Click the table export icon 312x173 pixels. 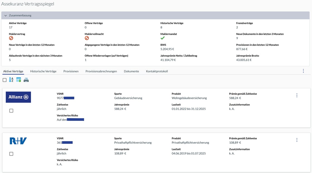pyautogui.click(x=19, y=80)
